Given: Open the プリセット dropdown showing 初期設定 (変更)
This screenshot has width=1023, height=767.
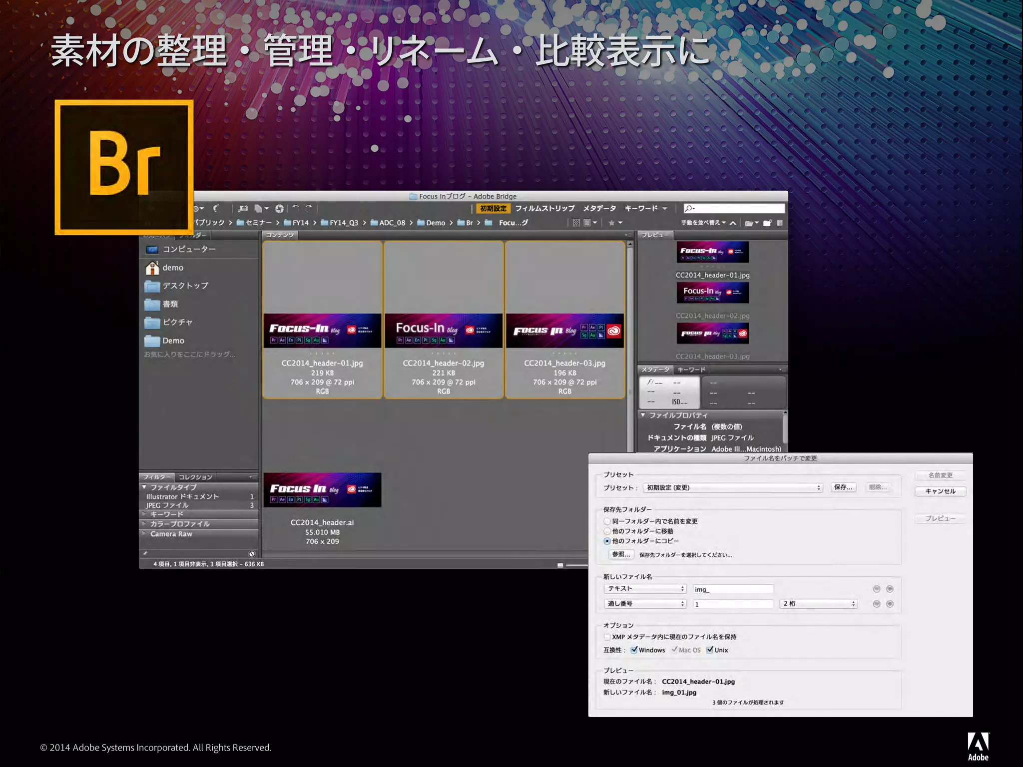Looking at the screenshot, I should 733,488.
